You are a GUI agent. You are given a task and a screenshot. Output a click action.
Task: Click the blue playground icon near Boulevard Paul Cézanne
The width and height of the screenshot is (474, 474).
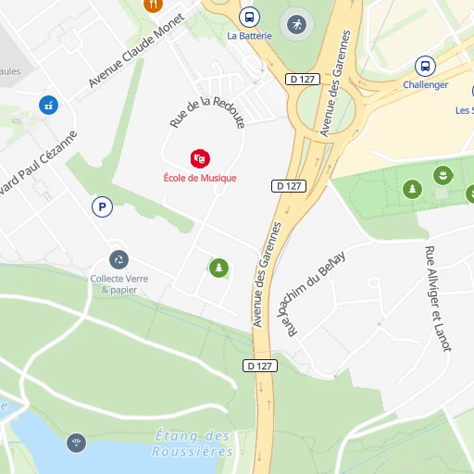48,106
